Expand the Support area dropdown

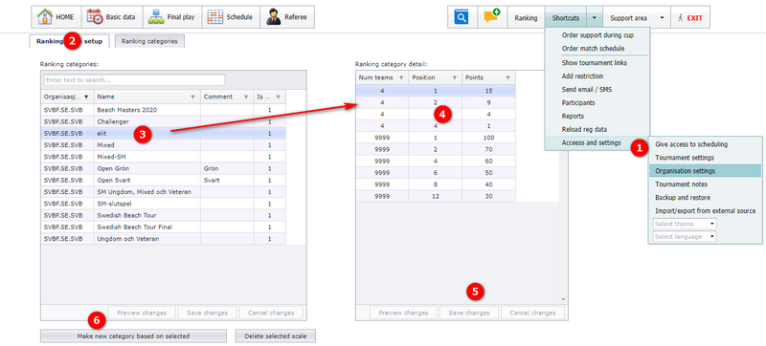[x=662, y=17]
